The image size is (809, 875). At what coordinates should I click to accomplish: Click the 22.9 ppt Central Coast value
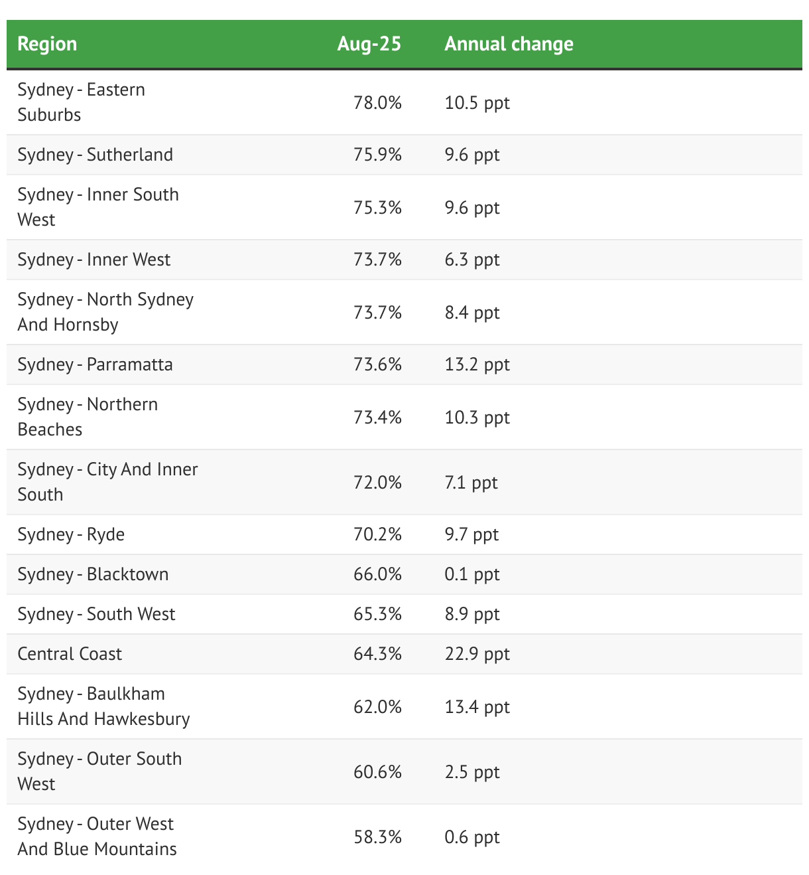[477, 654]
